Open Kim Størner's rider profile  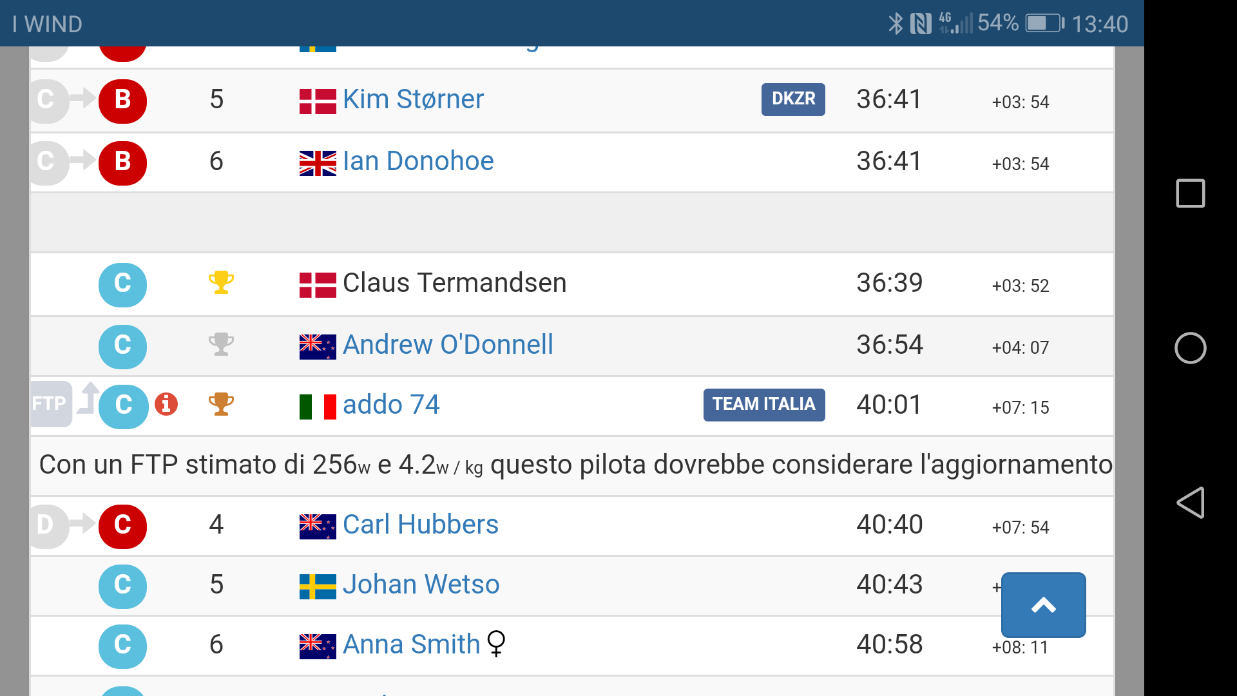click(x=413, y=100)
